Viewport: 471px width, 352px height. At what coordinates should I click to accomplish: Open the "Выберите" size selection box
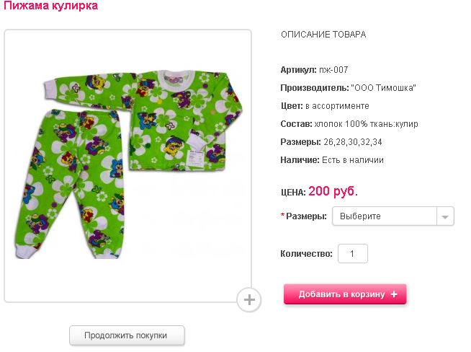384,216
